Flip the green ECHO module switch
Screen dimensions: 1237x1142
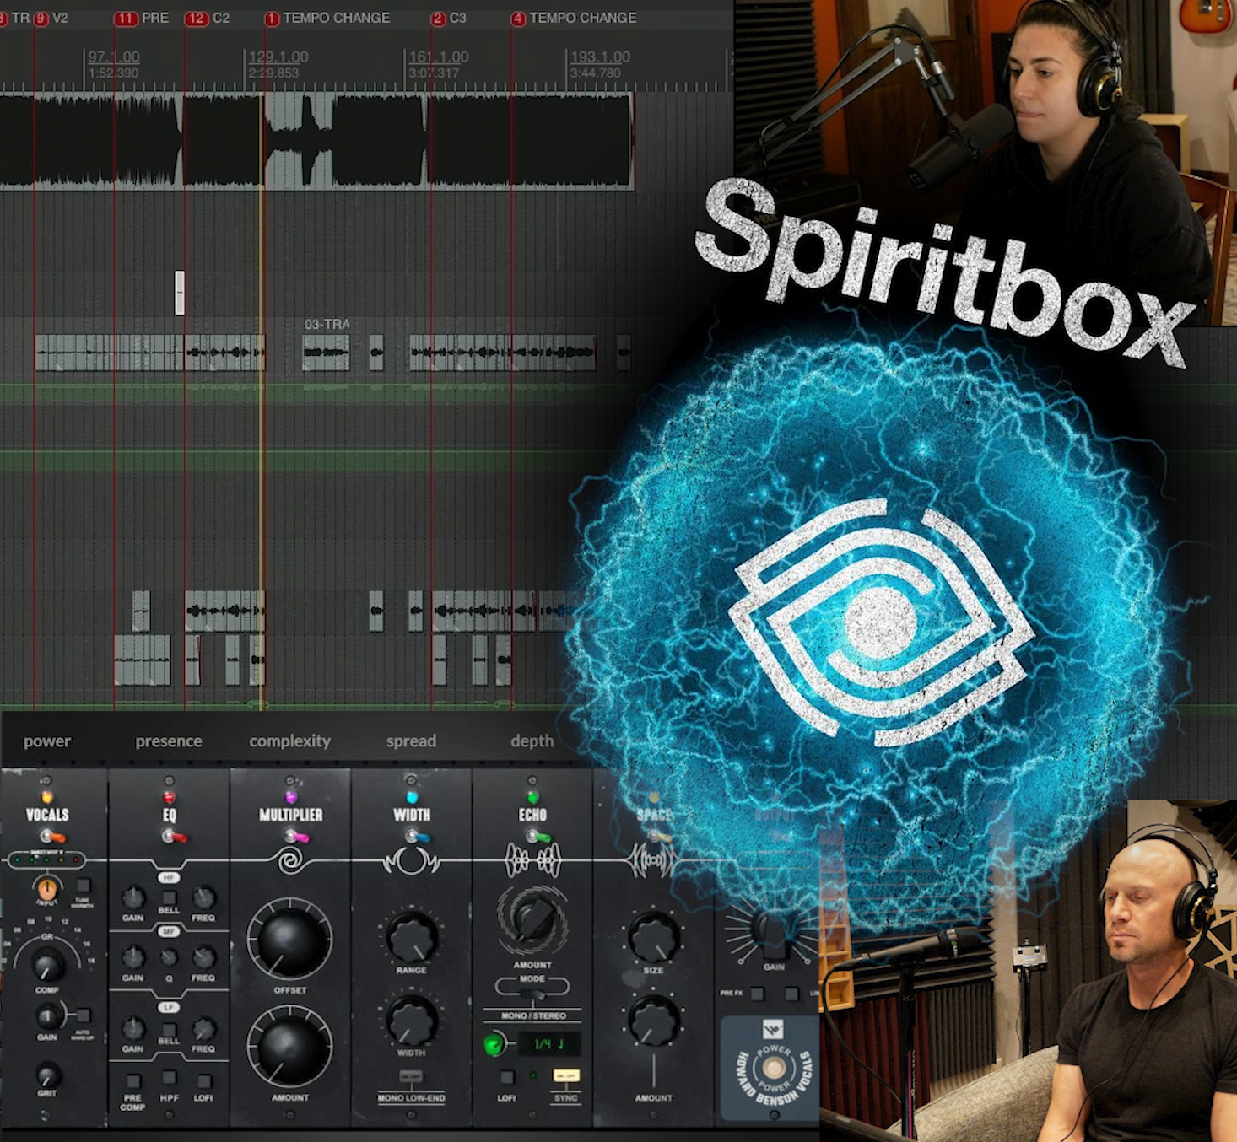pyautogui.click(x=537, y=837)
